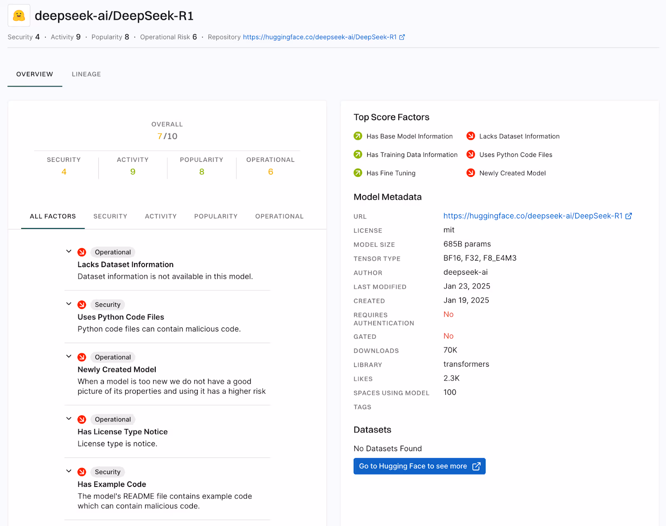
Task: Click the Activity score 9 in overall panel
Action: [x=133, y=172]
